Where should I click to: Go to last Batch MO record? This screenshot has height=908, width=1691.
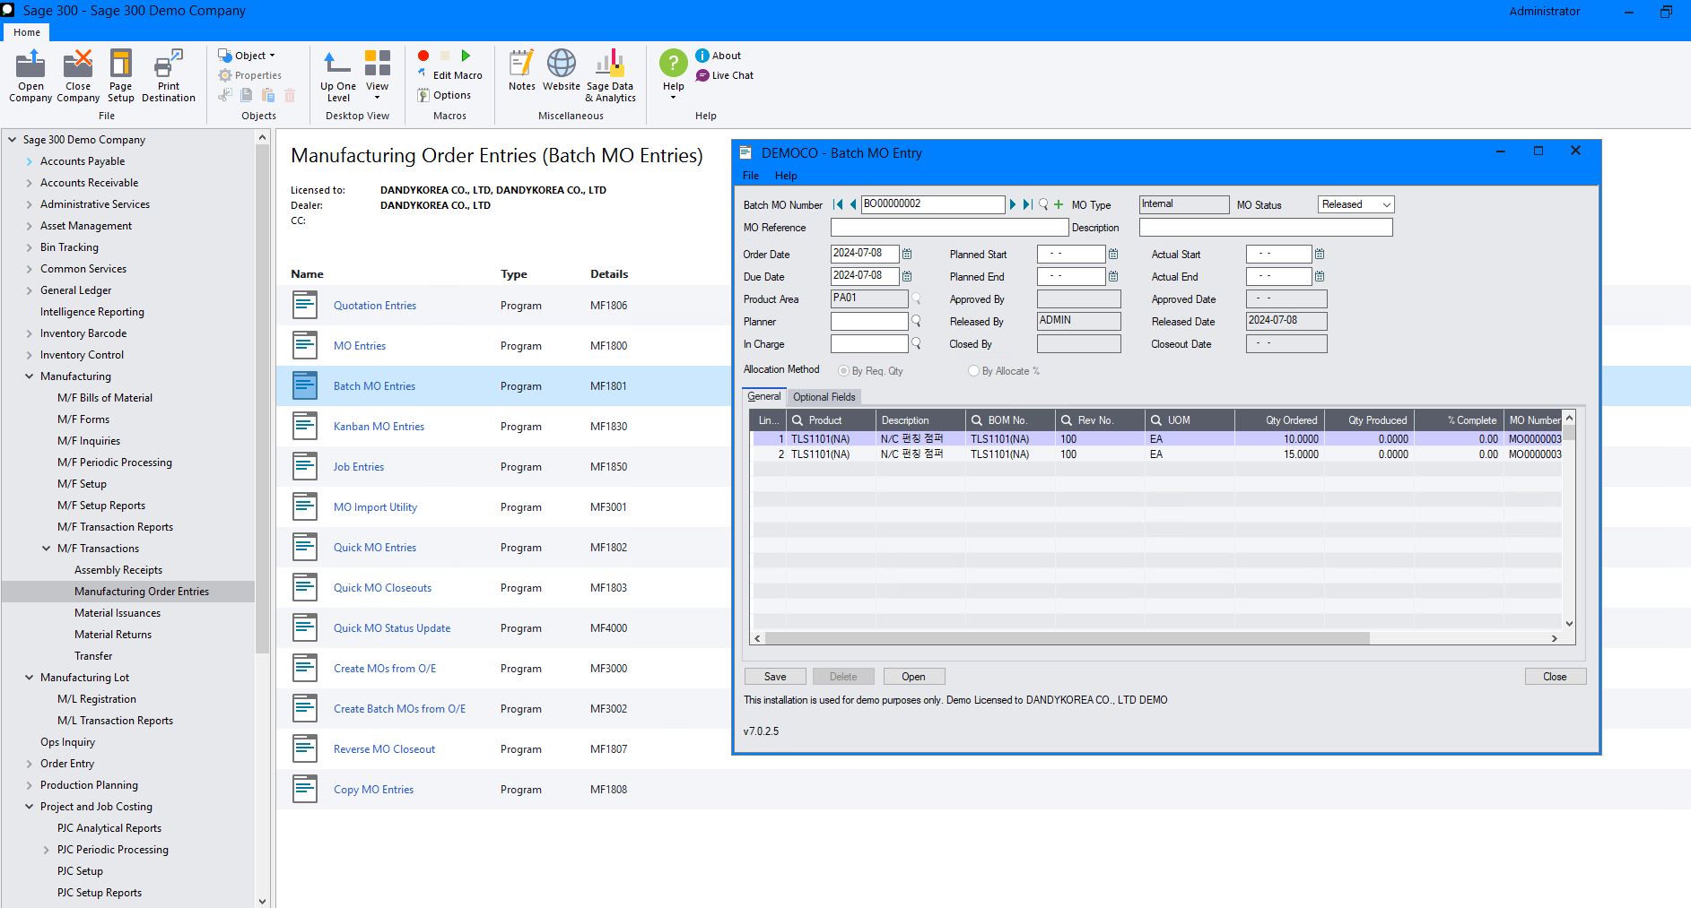tap(1028, 204)
